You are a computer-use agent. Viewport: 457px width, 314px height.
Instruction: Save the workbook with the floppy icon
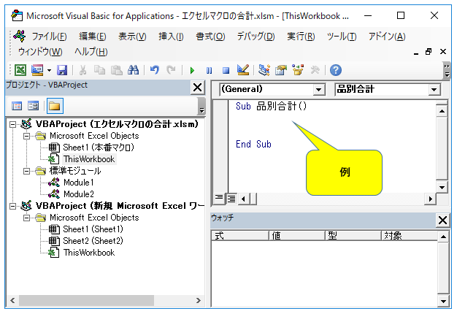point(62,70)
